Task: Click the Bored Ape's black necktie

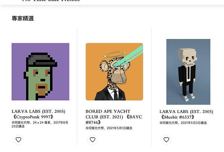Action: 116,95
